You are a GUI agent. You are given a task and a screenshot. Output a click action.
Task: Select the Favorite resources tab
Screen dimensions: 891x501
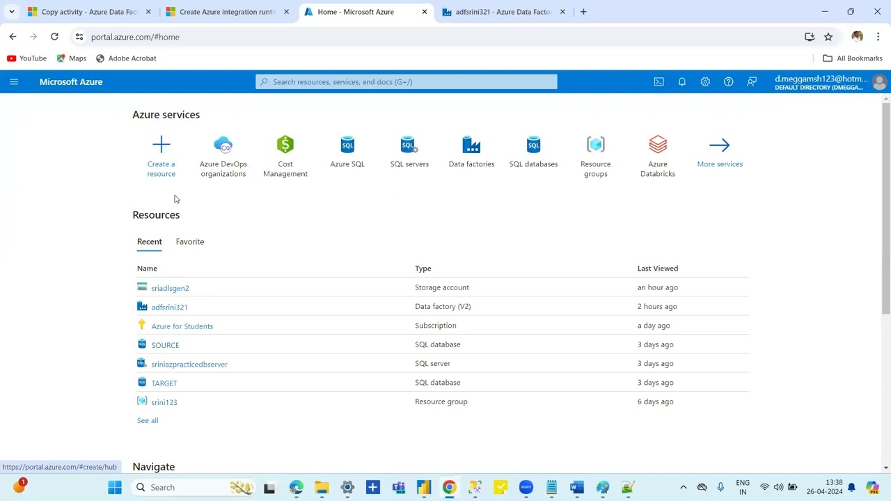point(190,241)
